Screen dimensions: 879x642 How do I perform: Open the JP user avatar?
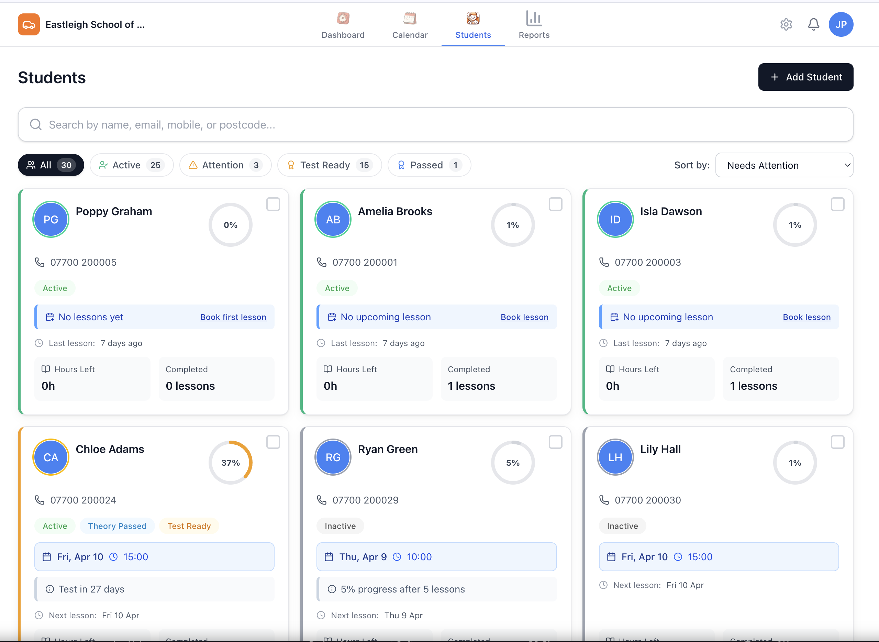tap(841, 24)
